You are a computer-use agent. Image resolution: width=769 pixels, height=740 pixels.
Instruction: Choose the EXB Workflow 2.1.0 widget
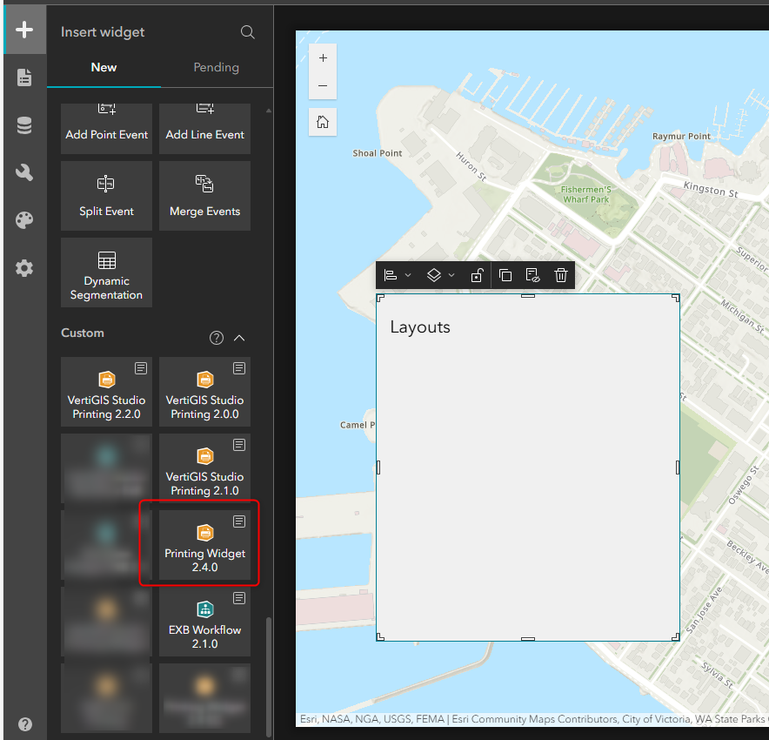(x=204, y=622)
